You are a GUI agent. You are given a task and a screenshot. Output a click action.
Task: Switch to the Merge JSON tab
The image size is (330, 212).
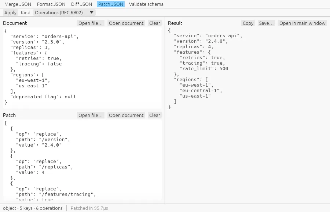[18, 4]
